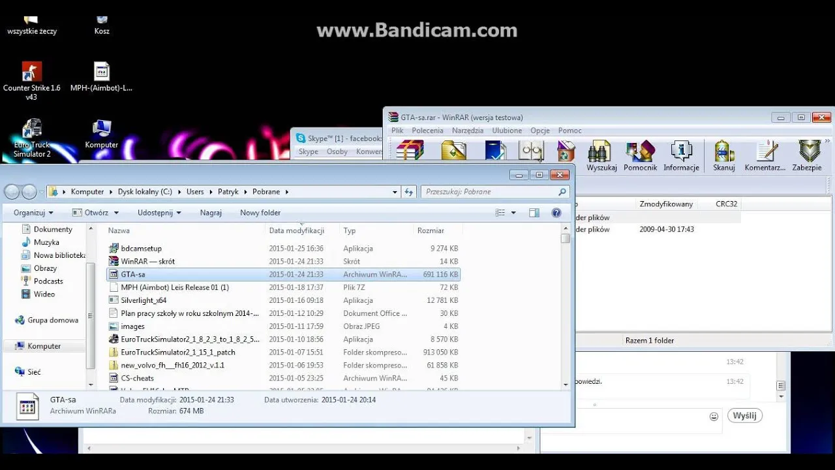Screen dimensions: 835x470
Task: Click the Explorer help question mark icon
Action: (x=556, y=213)
